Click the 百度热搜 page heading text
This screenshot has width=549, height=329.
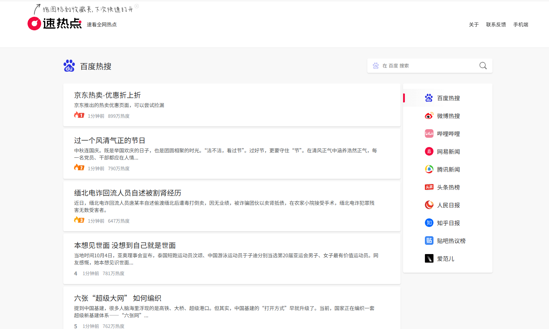tap(95, 66)
